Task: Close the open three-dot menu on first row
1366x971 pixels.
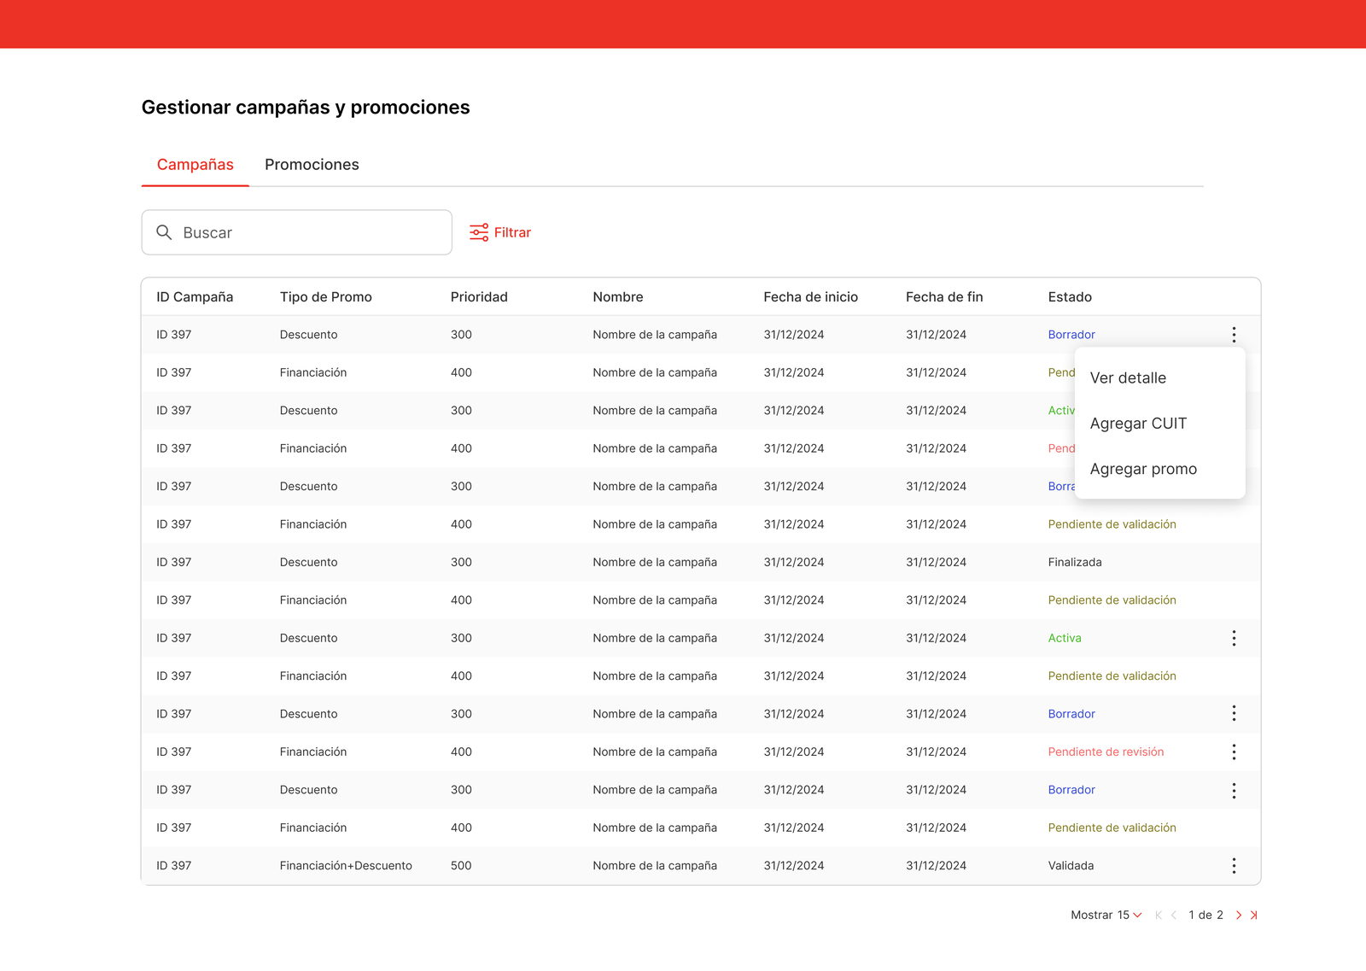Action: (1234, 335)
